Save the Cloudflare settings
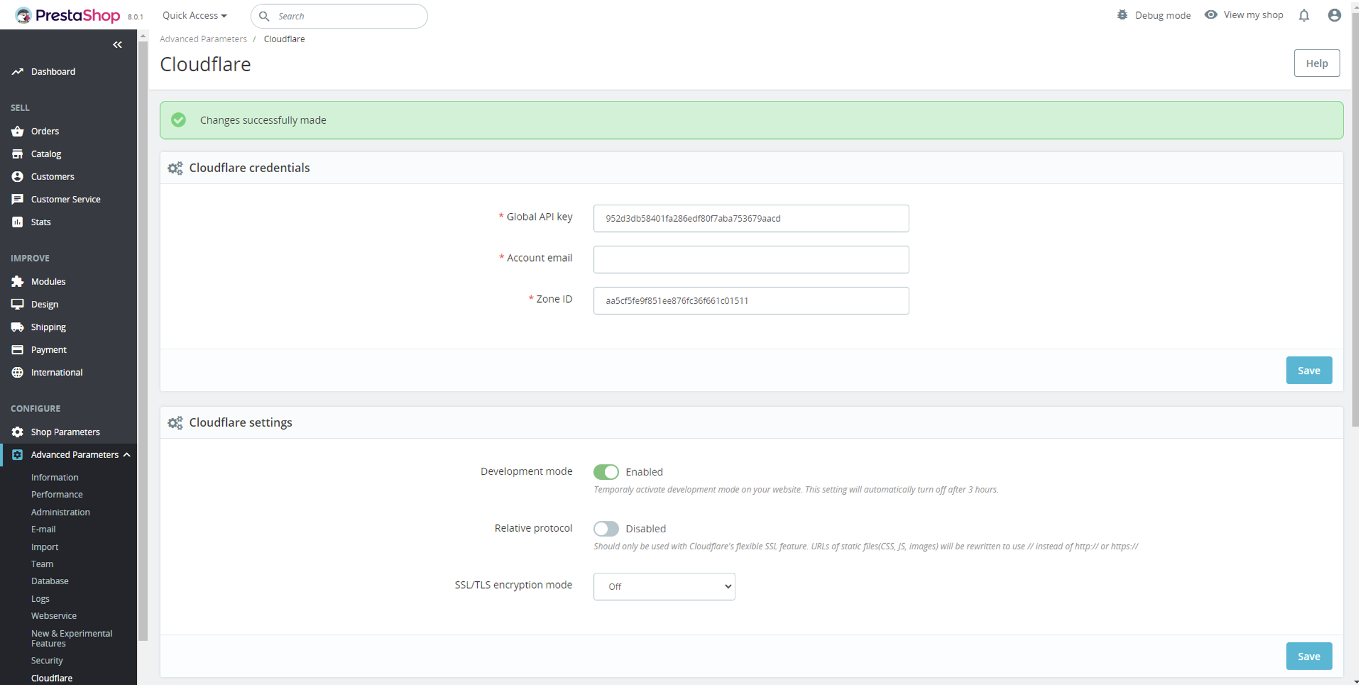1359x685 pixels. coord(1309,657)
